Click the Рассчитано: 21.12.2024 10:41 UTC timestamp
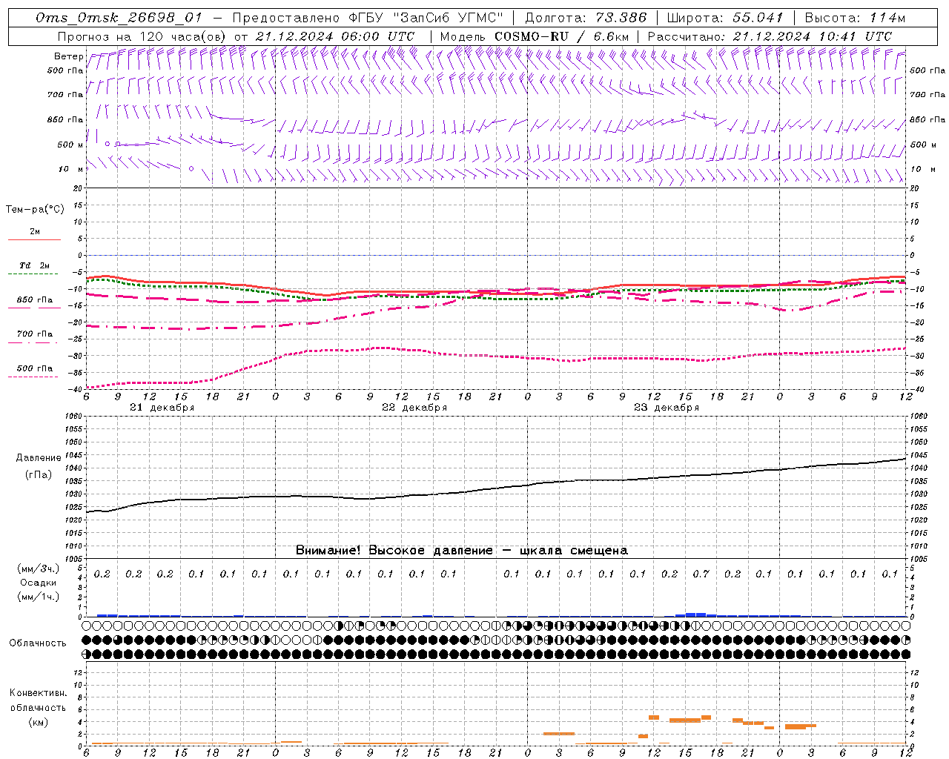This screenshot has width=949, height=759. (770, 36)
